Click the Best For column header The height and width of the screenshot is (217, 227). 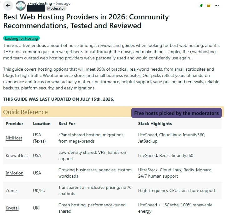67,124
